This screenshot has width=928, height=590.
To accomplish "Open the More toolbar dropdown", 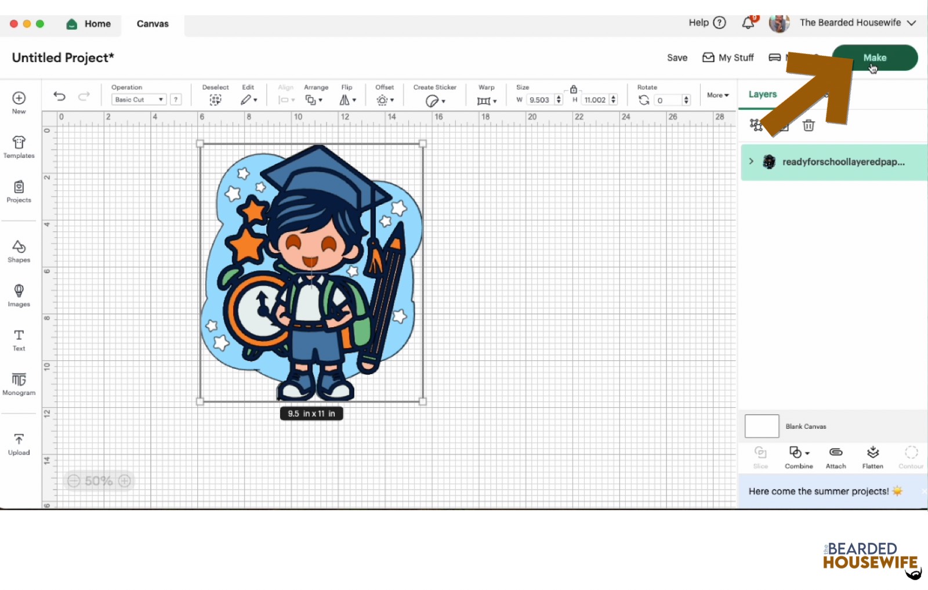I will tap(717, 95).
